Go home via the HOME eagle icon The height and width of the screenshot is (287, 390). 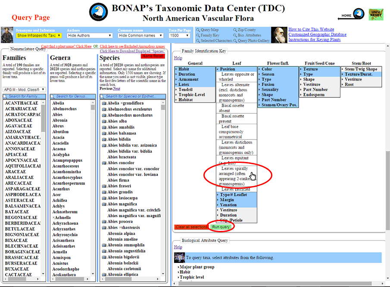tap(359, 14)
